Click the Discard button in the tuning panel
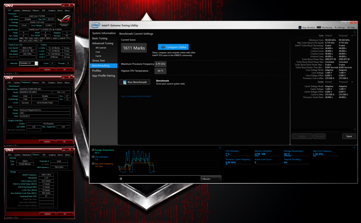The height and width of the screenshot is (223, 361). click(x=319, y=136)
